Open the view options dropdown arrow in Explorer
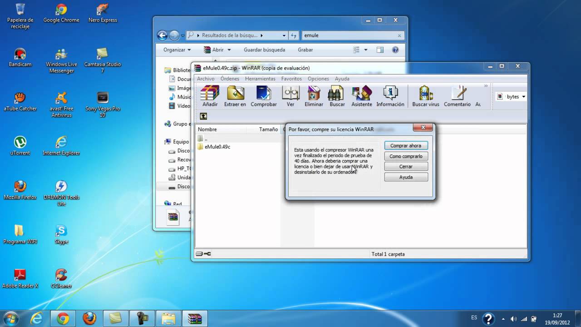Image resolution: width=581 pixels, height=327 pixels. pyautogui.click(x=366, y=50)
